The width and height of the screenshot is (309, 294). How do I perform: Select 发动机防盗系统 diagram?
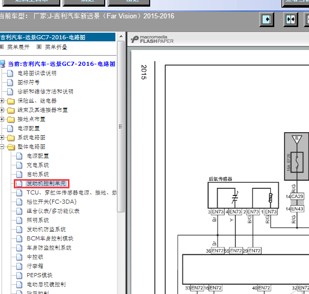(46, 229)
